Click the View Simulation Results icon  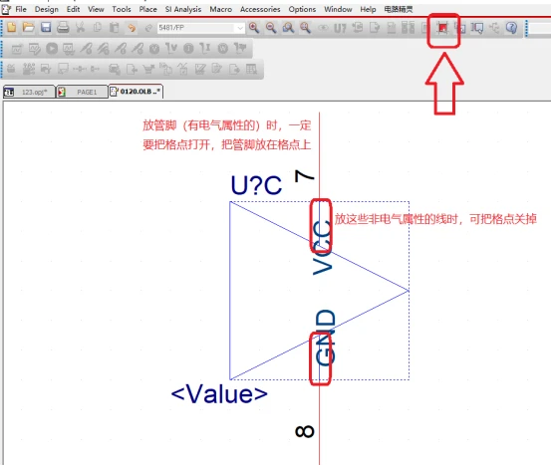pyautogui.click(x=69, y=49)
